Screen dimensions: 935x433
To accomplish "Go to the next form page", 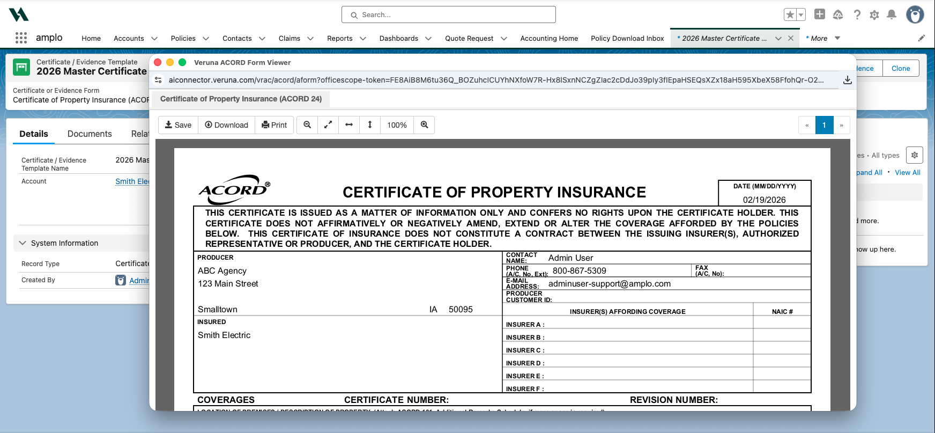I will click(x=842, y=125).
